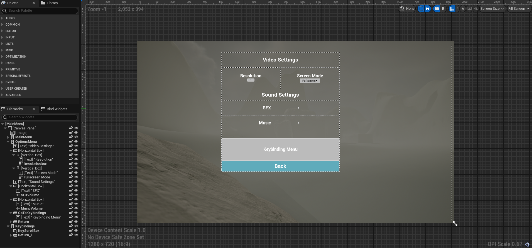Collapse the OptionsMenu tree node arrow
The width and height of the screenshot is (532, 248).
point(8,141)
